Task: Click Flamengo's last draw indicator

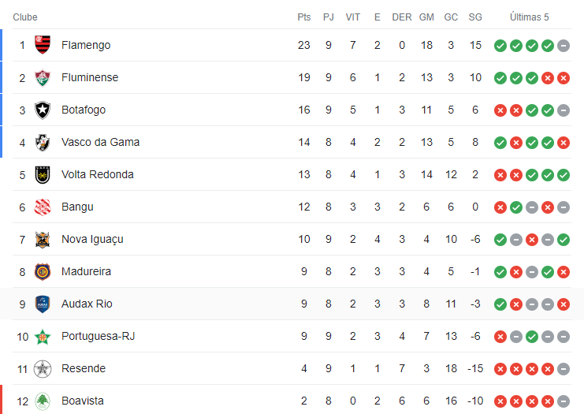Action: (x=564, y=46)
